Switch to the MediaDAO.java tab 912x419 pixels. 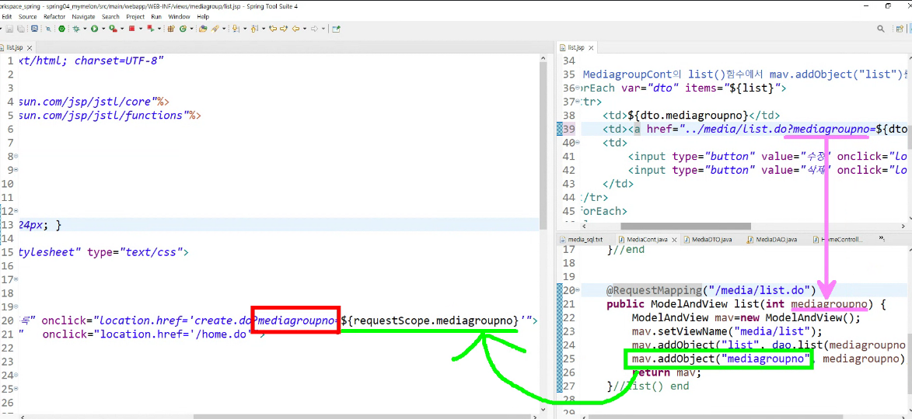tap(776, 239)
